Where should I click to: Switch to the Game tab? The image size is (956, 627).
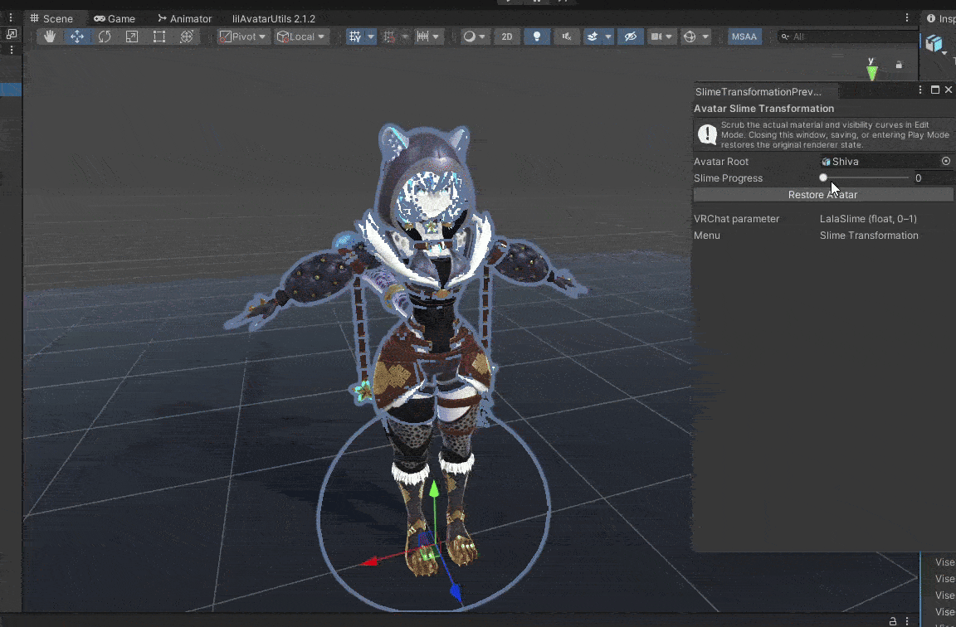coord(115,19)
